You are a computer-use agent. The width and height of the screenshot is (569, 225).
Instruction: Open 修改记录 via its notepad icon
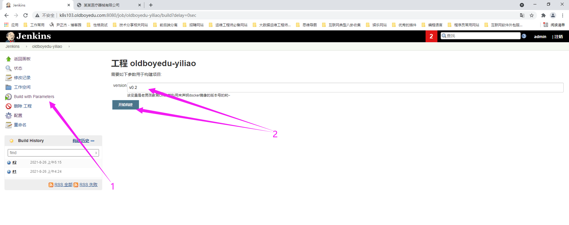point(9,78)
